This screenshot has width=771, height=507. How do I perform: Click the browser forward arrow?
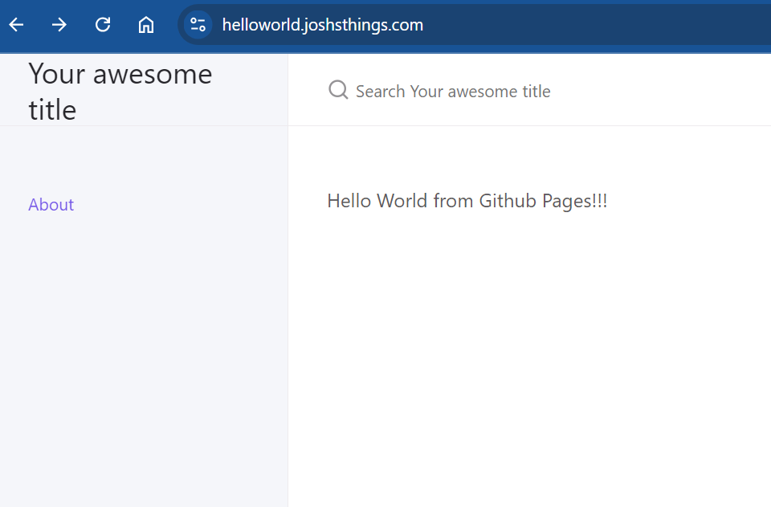pos(59,25)
